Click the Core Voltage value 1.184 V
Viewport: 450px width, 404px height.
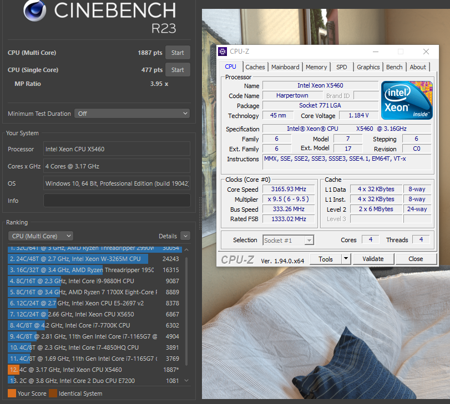[359, 116]
